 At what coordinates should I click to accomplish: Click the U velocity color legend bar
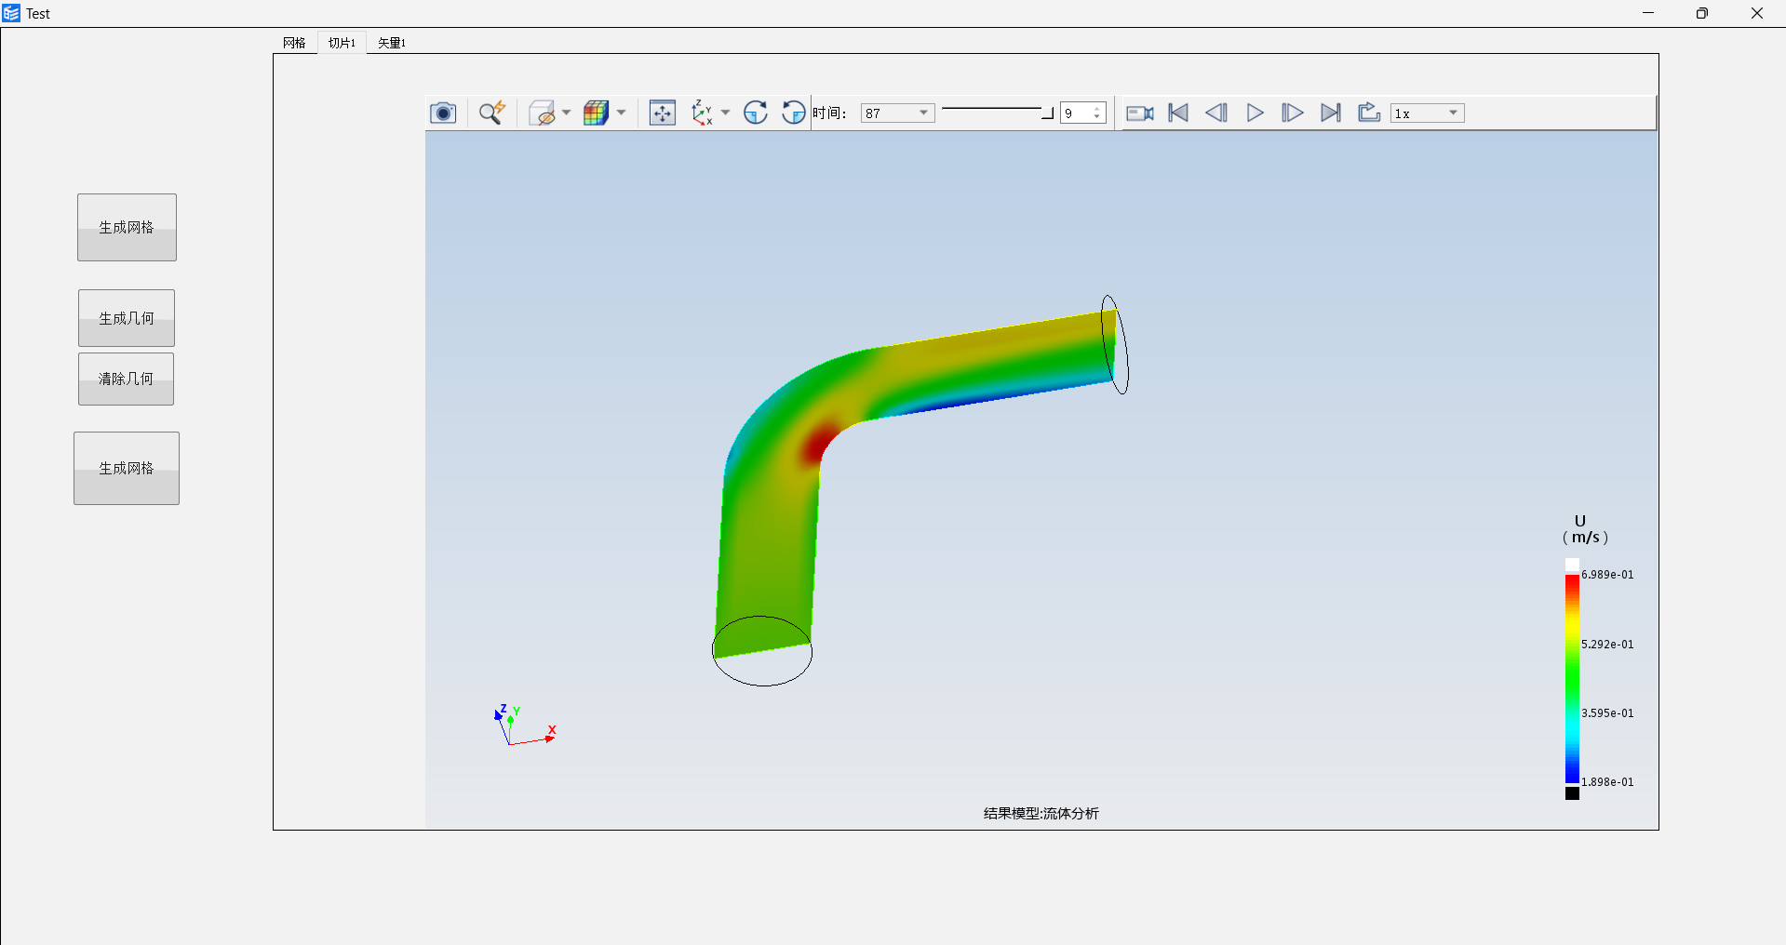coord(1572,678)
